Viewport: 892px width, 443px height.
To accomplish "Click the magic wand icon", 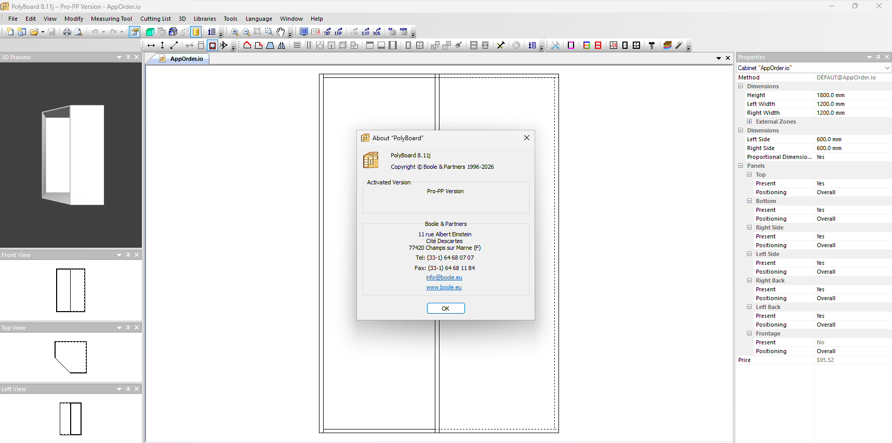I will (x=679, y=45).
